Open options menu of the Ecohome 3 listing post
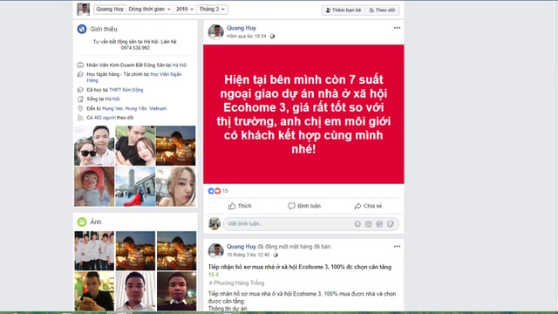 [x=397, y=246]
